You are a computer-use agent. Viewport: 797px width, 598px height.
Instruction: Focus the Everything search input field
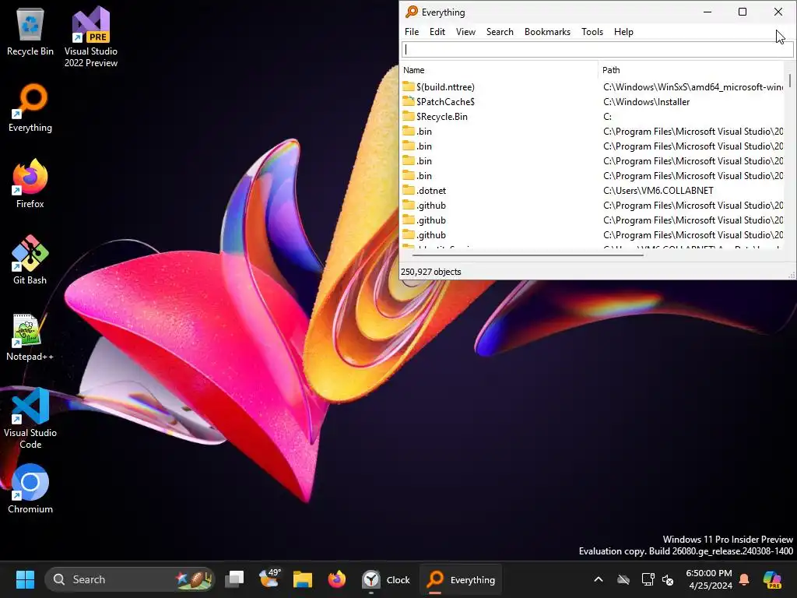tap(597, 49)
